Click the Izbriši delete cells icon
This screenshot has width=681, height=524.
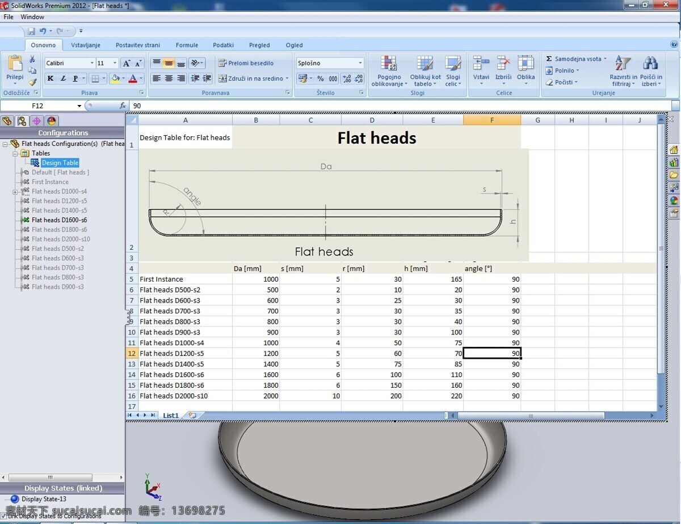pyautogui.click(x=503, y=71)
